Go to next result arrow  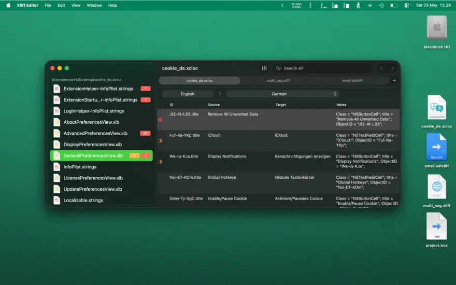(392, 68)
